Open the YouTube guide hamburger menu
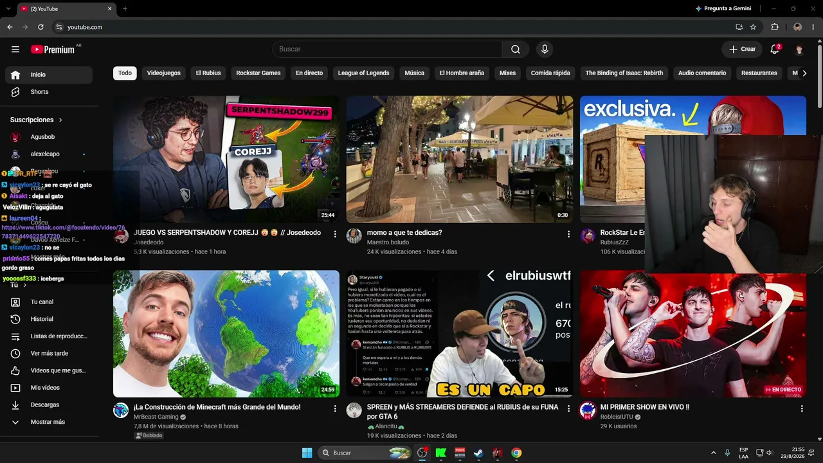 pos(15,49)
